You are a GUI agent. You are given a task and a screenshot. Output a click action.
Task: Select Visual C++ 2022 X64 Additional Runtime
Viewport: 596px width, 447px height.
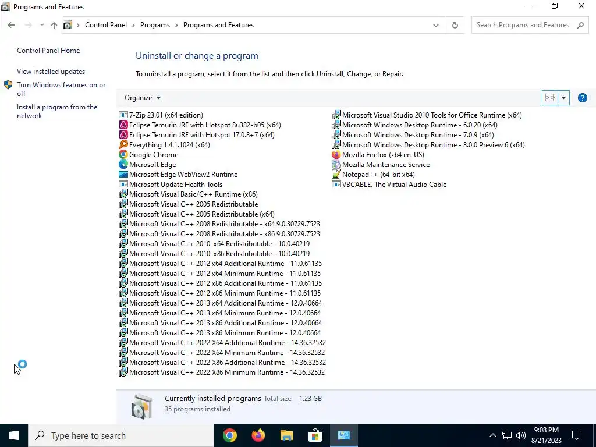click(222, 342)
